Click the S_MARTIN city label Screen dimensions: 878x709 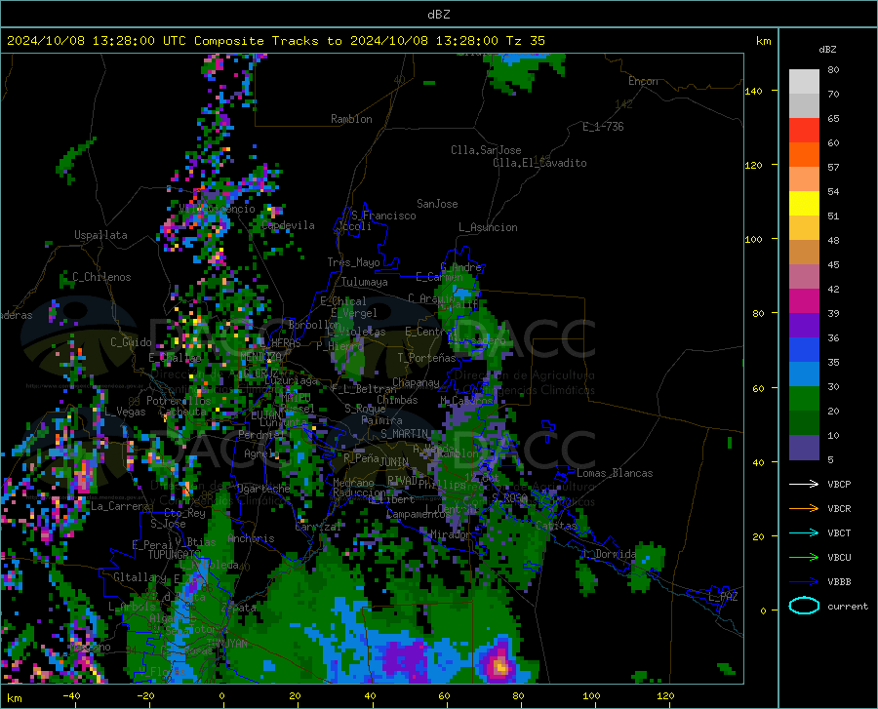(x=405, y=434)
